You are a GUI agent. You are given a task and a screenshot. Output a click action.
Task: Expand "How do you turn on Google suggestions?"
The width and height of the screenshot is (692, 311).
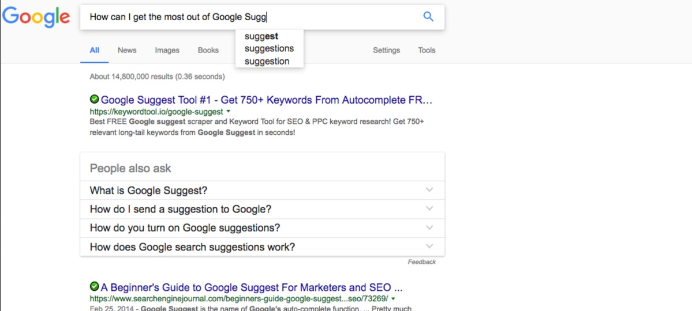429,228
